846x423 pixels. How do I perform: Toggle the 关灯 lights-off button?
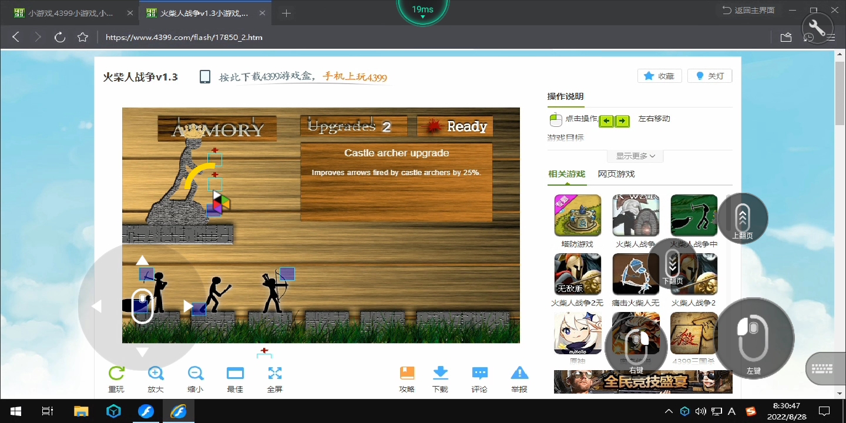(710, 76)
